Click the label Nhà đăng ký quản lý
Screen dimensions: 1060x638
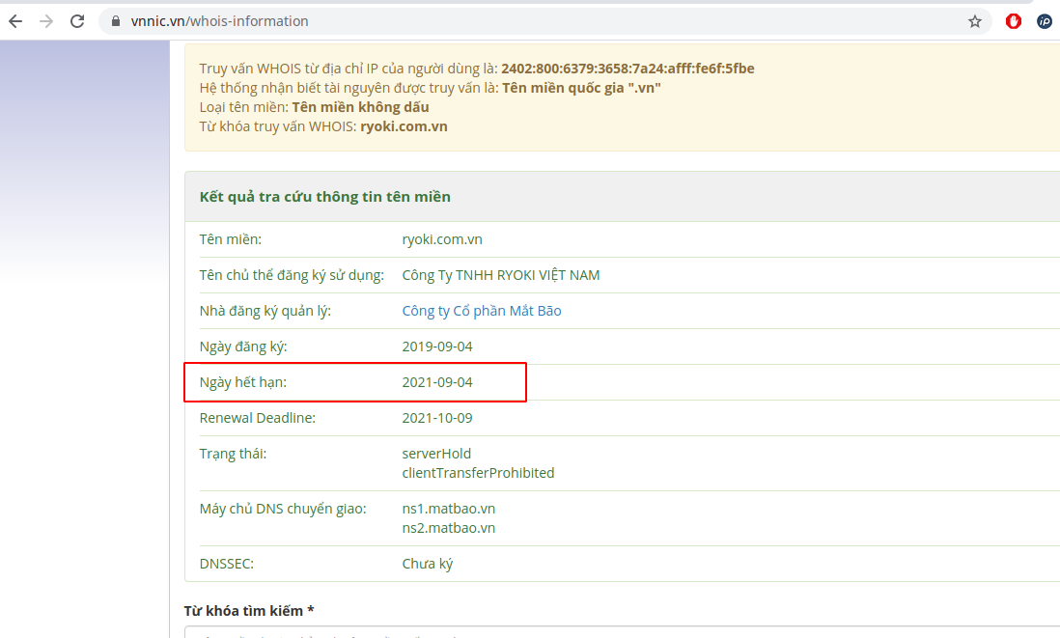coord(265,311)
